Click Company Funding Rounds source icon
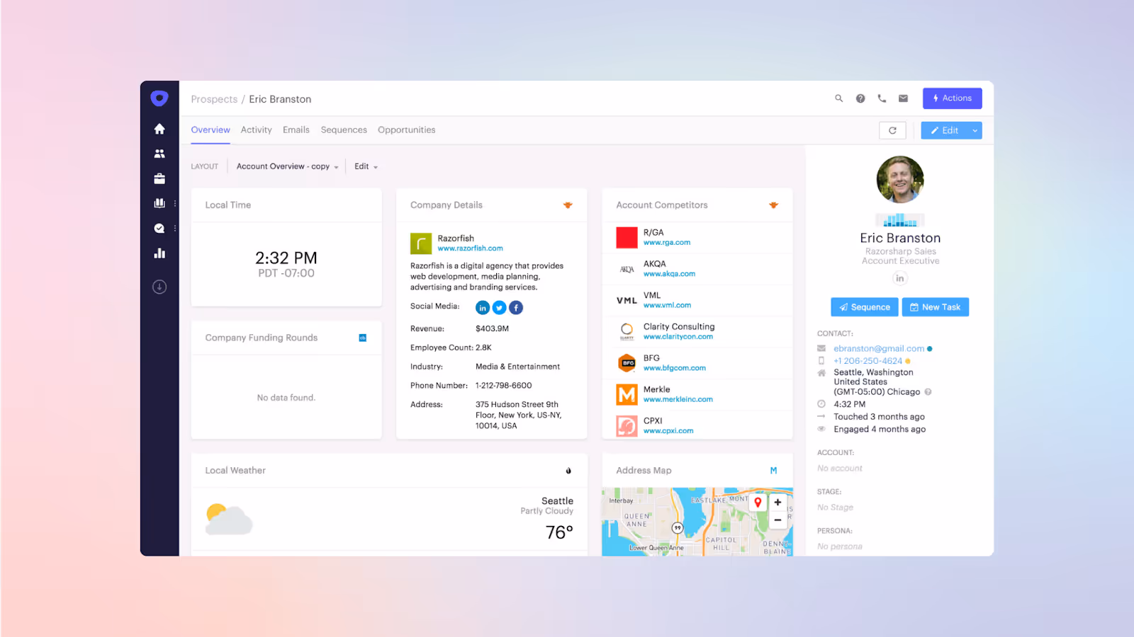 (x=362, y=338)
